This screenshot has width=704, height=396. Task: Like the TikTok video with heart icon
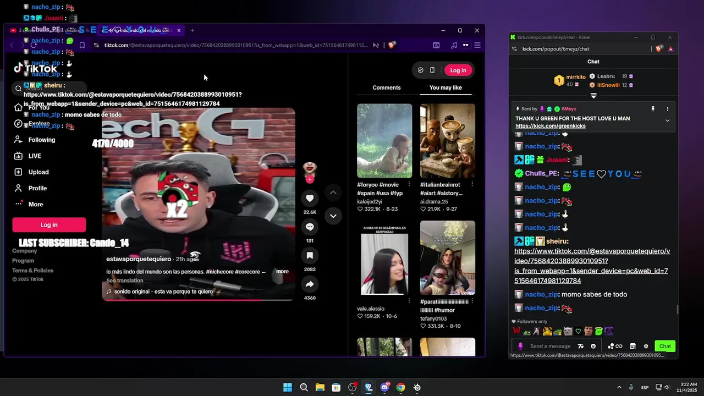(x=310, y=199)
